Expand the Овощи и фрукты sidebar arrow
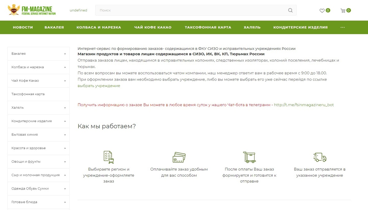Viewport: 368px width, 210px height. pos(65,162)
